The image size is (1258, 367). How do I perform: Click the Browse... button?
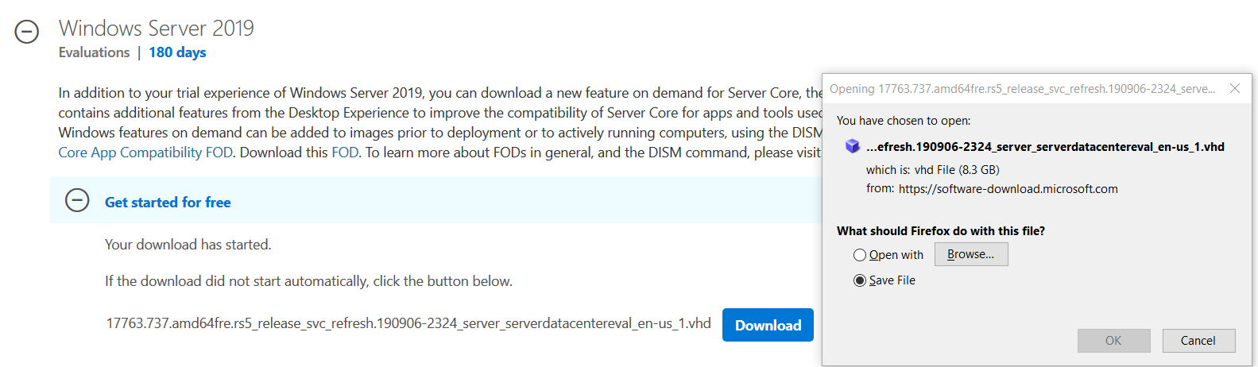click(x=970, y=254)
